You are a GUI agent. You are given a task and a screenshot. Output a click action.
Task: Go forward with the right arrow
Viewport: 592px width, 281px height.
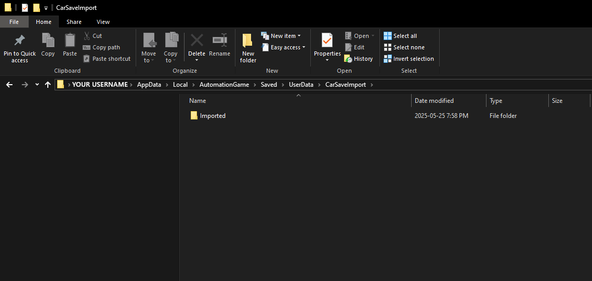pos(25,85)
